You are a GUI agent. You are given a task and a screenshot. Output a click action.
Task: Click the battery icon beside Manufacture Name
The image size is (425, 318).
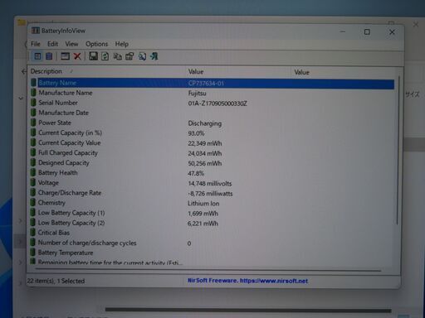click(33, 93)
